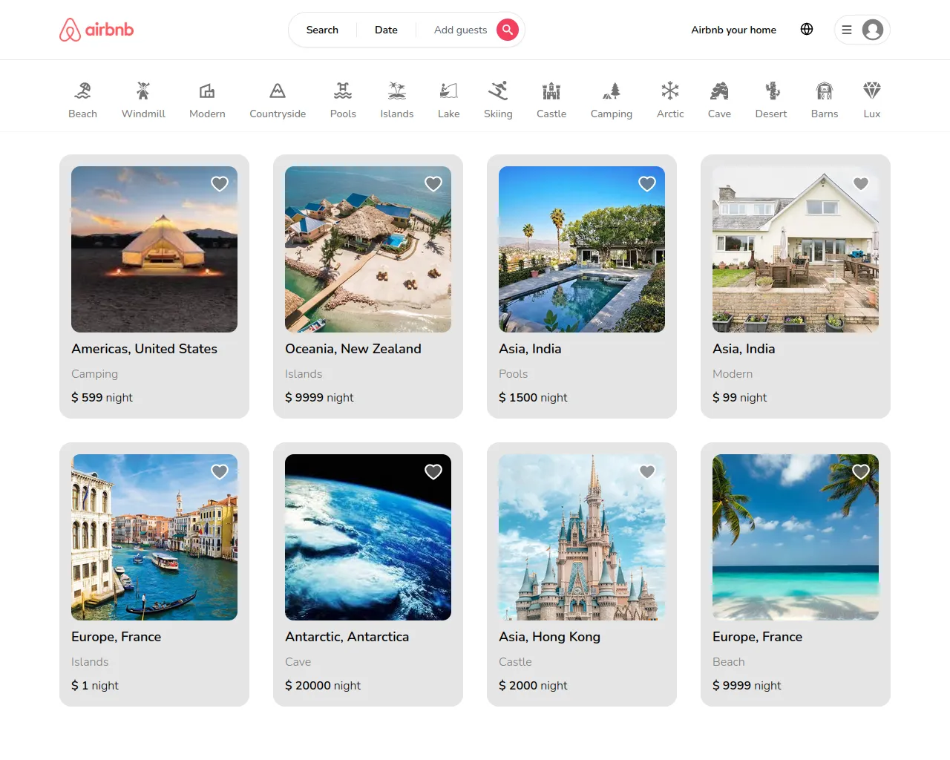Click the Airbnb your home link
The height and width of the screenshot is (760, 950).
733,30
